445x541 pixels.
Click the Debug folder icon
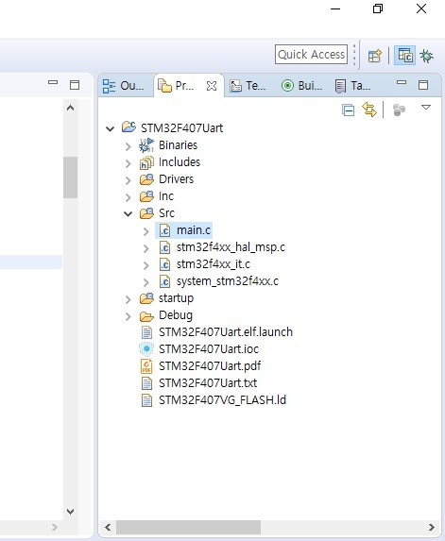tap(146, 315)
